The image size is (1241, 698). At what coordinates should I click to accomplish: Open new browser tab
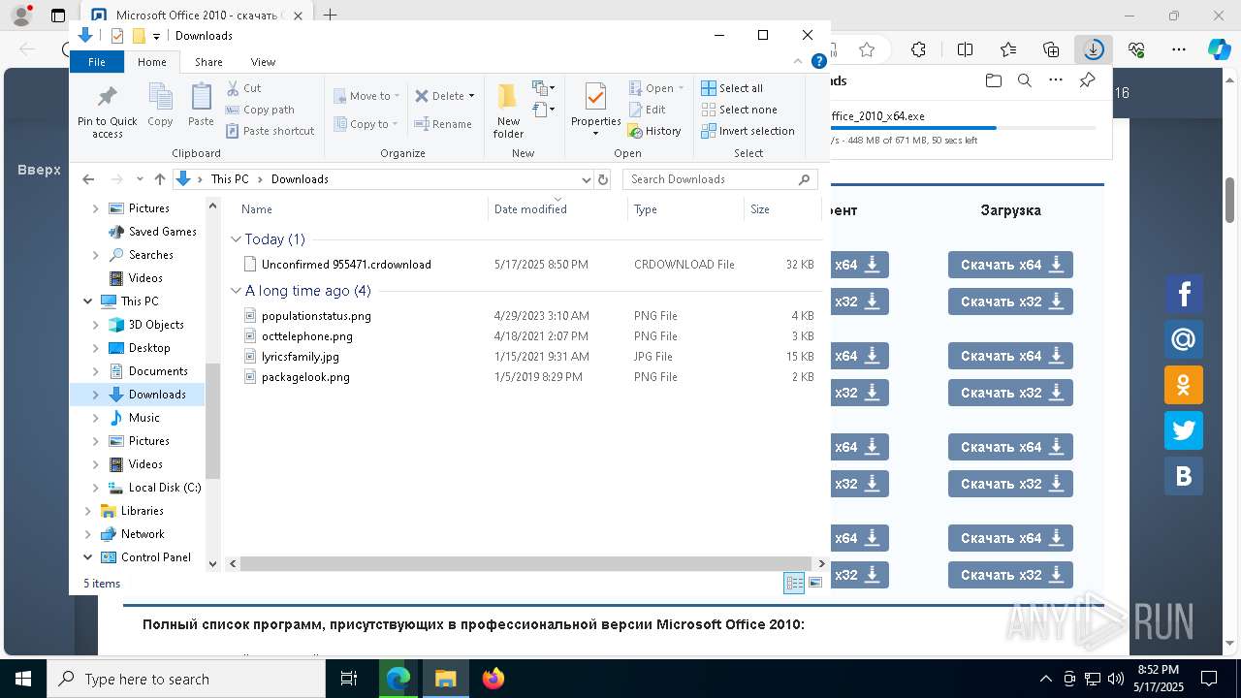(x=331, y=16)
